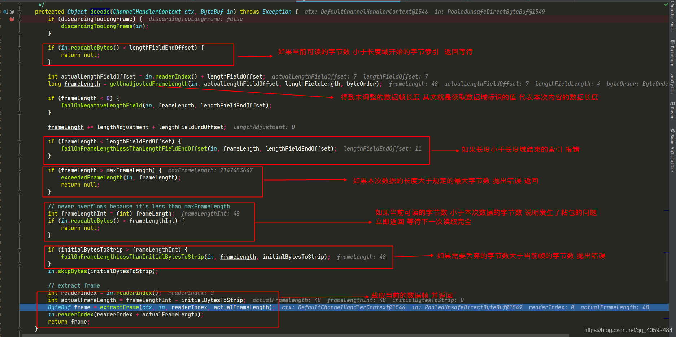Collapse the if (frameLength < lengthFieldEndOffset) block

pyautogui.click(x=19, y=142)
